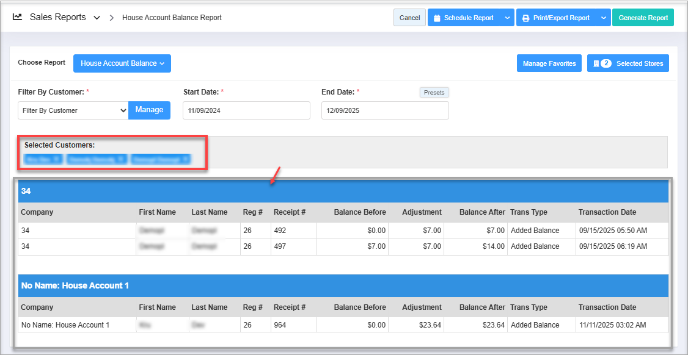Click the Generate Report button

pyautogui.click(x=643, y=18)
